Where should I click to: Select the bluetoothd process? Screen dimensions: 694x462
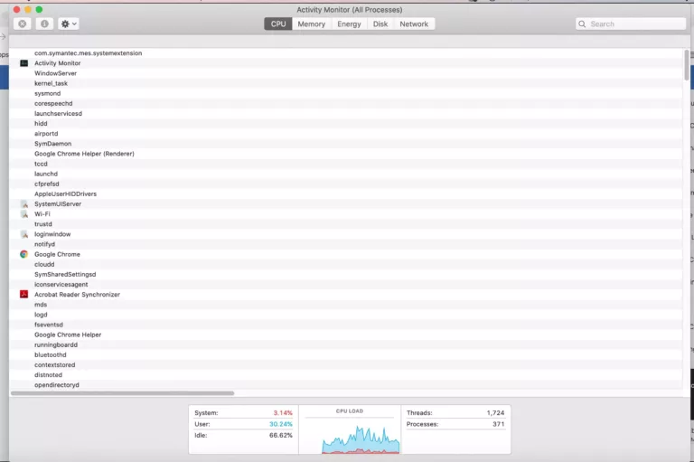coord(51,354)
